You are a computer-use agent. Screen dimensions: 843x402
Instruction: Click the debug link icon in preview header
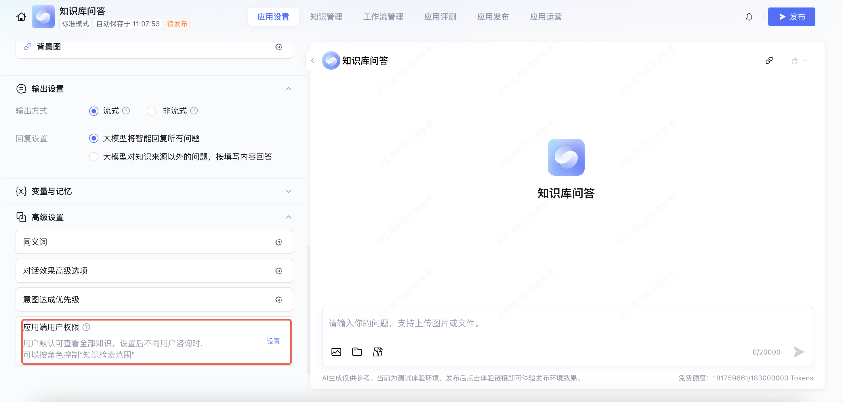pyautogui.click(x=769, y=60)
